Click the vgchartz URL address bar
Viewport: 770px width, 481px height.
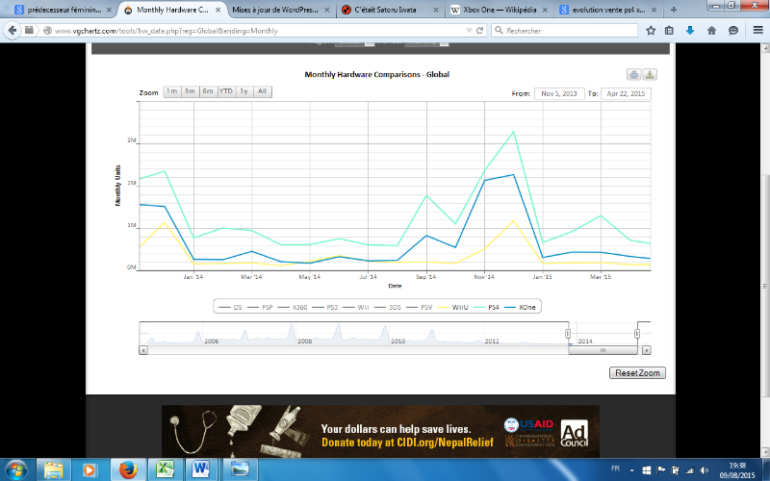[x=258, y=31]
